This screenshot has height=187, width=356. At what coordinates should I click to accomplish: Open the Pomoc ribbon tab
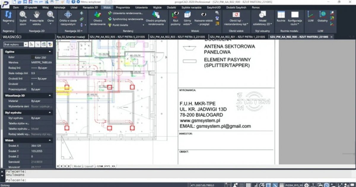click(x=256, y=7)
